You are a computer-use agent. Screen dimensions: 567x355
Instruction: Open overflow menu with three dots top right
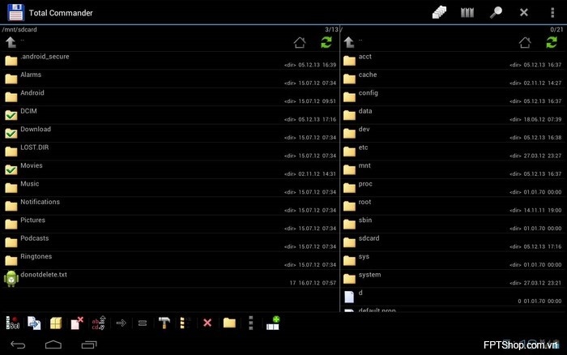tap(552, 13)
